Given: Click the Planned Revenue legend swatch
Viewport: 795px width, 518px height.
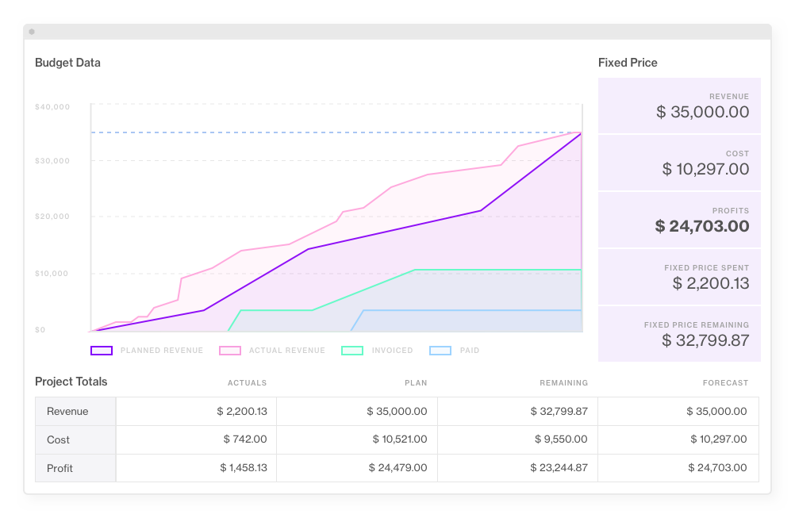Looking at the screenshot, I should coord(102,351).
